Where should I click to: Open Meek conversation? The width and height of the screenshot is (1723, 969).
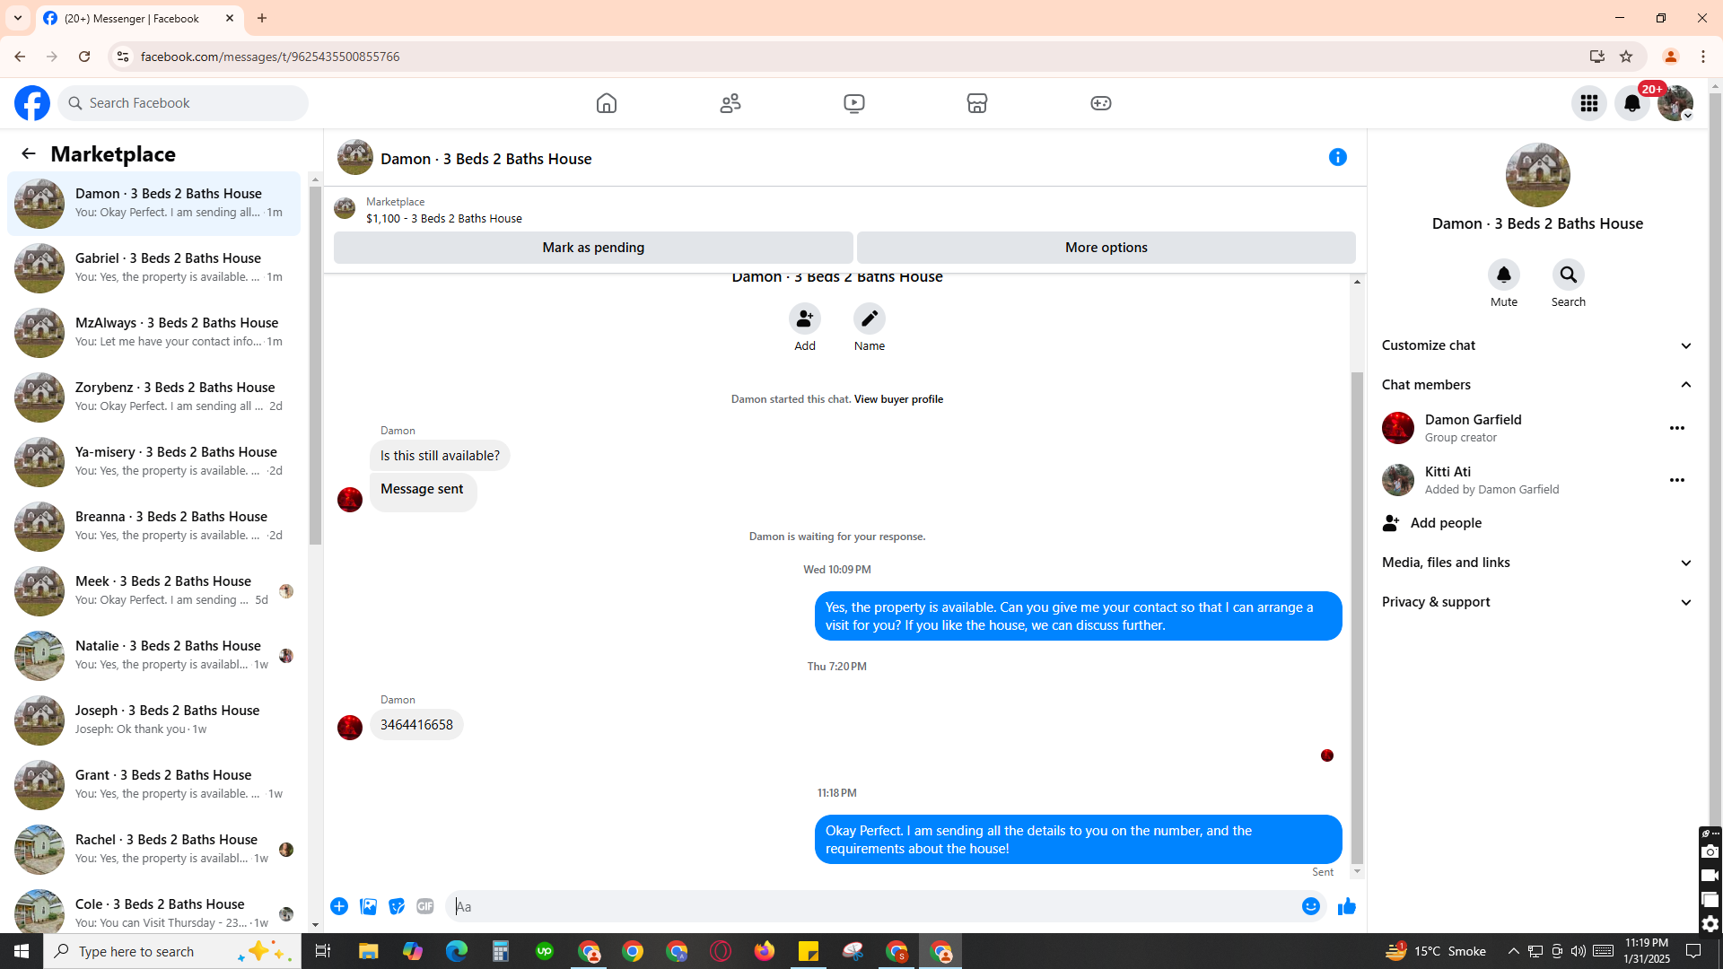coord(154,591)
